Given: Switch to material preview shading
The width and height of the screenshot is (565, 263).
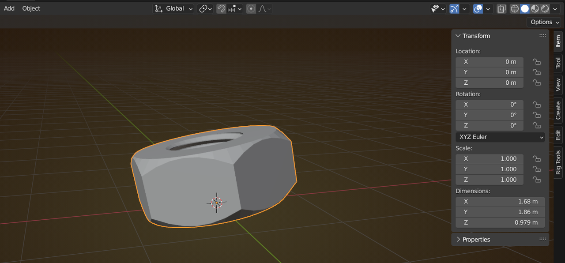Looking at the screenshot, I should (x=535, y=9).
